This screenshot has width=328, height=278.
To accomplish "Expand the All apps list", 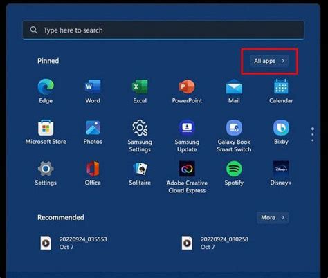I will [269, 61].
